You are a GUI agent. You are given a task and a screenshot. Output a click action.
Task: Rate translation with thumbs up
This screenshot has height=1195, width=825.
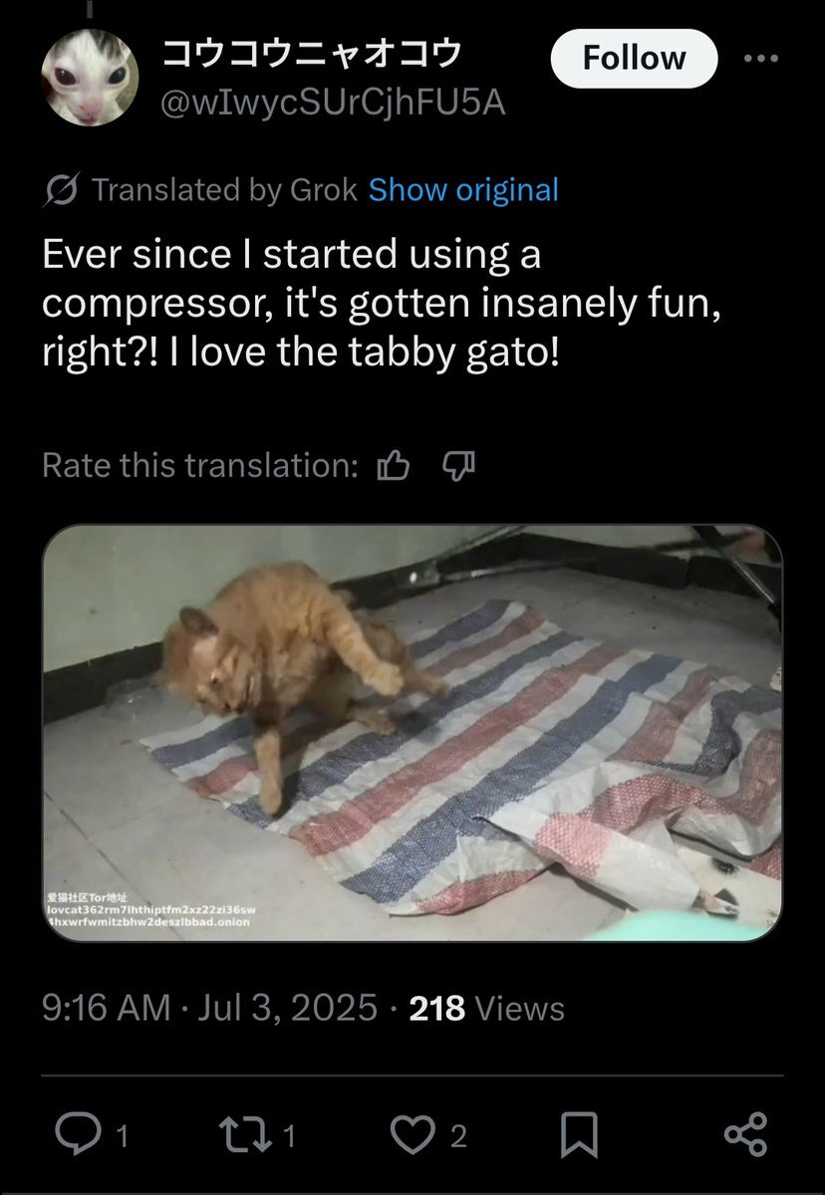pos(394,465)
